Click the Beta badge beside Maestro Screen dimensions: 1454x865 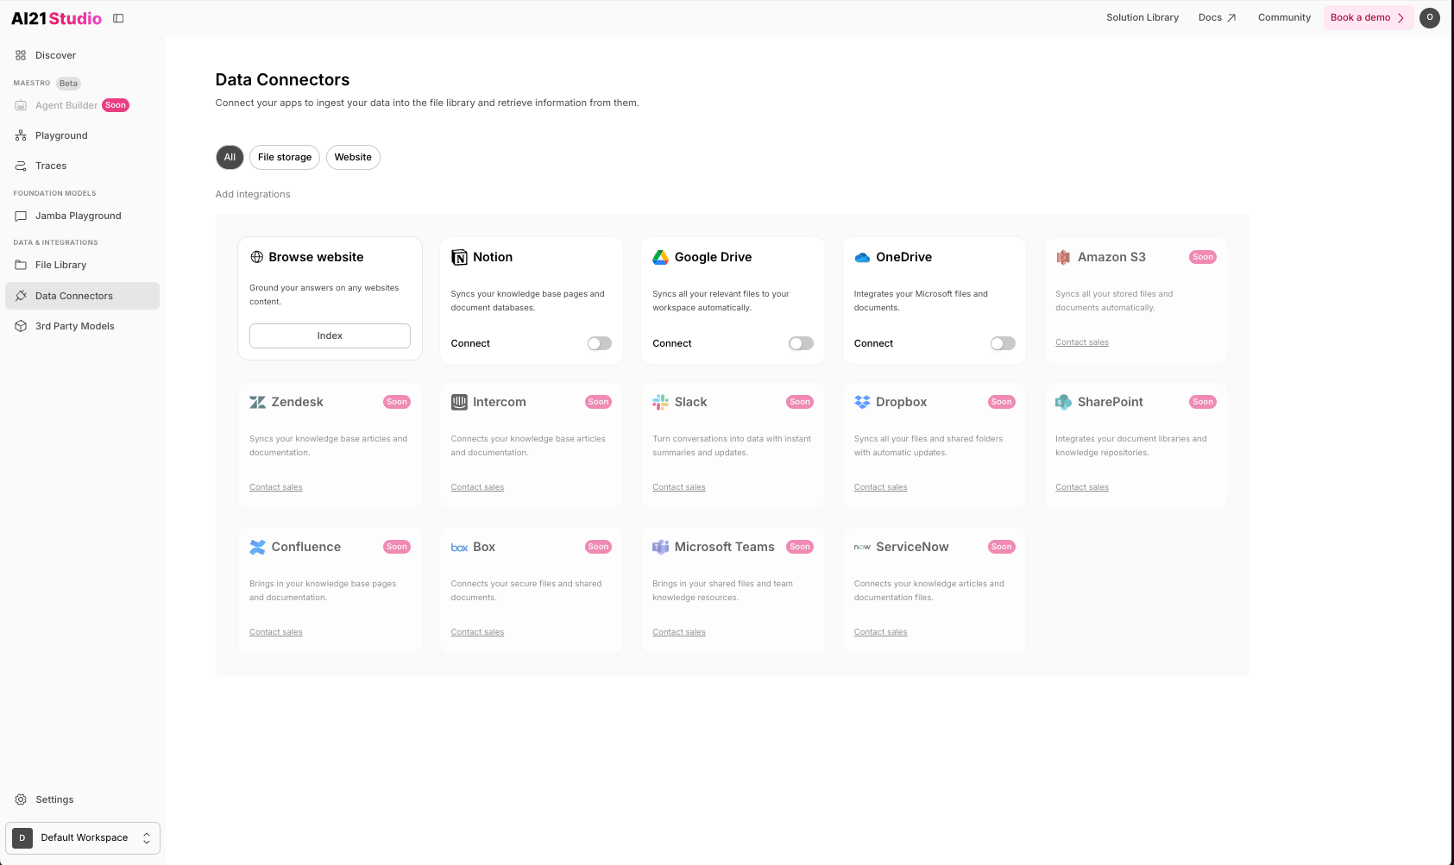point(68,84)
